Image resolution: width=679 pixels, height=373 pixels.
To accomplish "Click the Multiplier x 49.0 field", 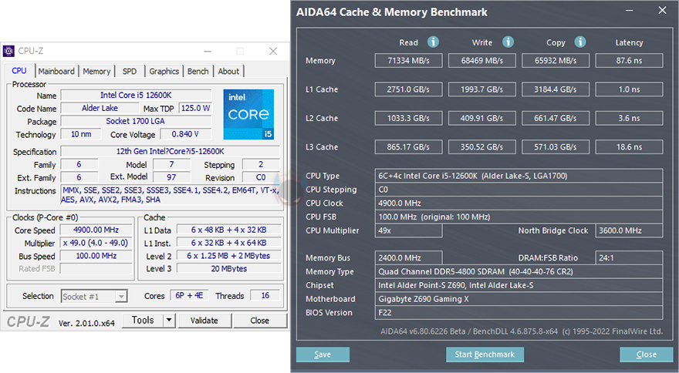I will (96, 244).
